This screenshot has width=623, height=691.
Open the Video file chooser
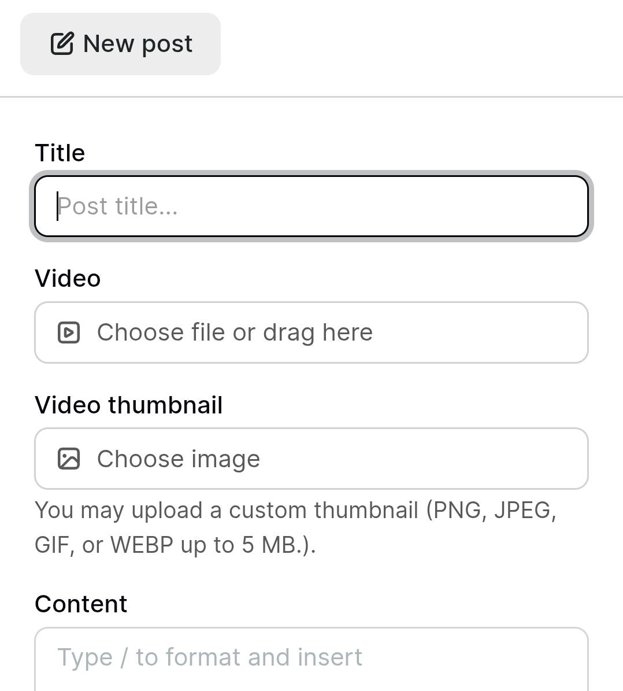click(311, 332)
